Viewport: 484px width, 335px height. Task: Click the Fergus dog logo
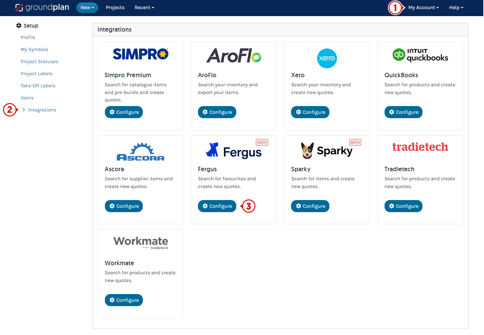[212, 150]
